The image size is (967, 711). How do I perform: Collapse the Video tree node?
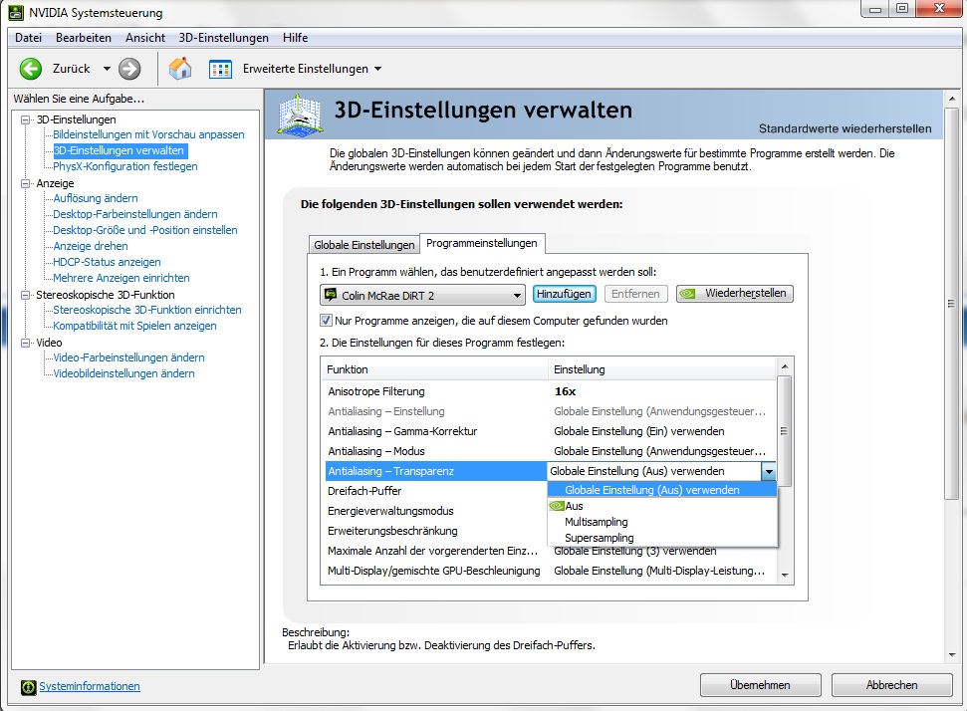tap(25, 343)
